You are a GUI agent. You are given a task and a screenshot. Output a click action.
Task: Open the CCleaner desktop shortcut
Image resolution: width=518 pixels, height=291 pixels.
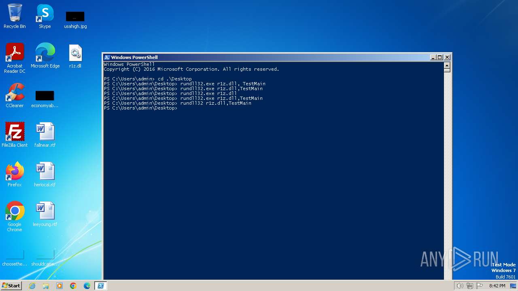pos(15,95)
